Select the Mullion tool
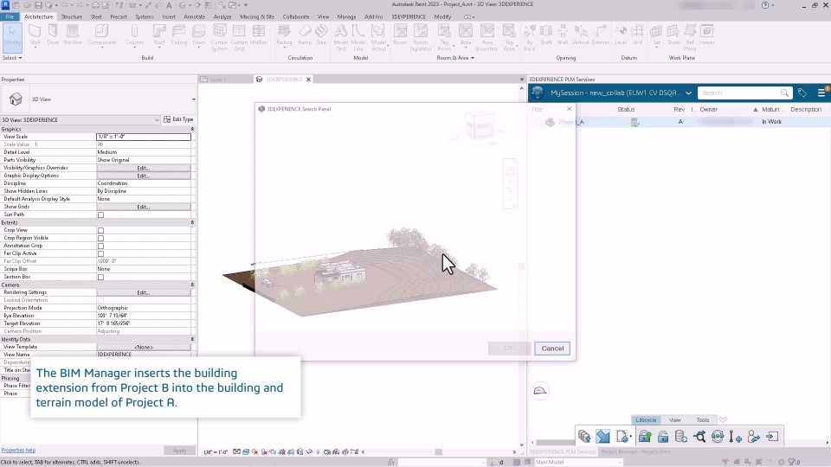This screenshot has height=467, width=831. (259, 35)
